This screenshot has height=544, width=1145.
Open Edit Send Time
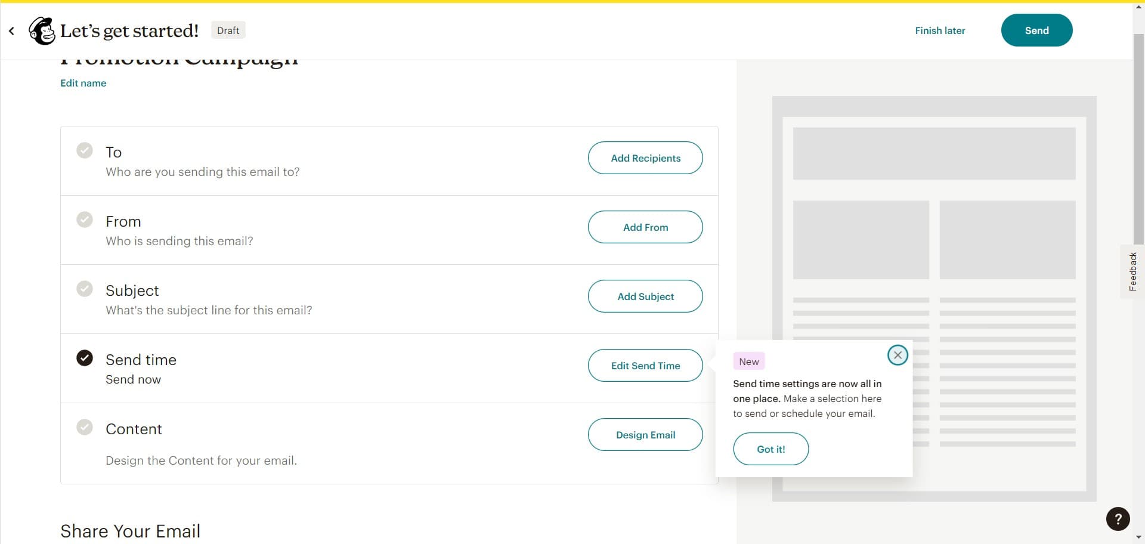click(645, 365)
